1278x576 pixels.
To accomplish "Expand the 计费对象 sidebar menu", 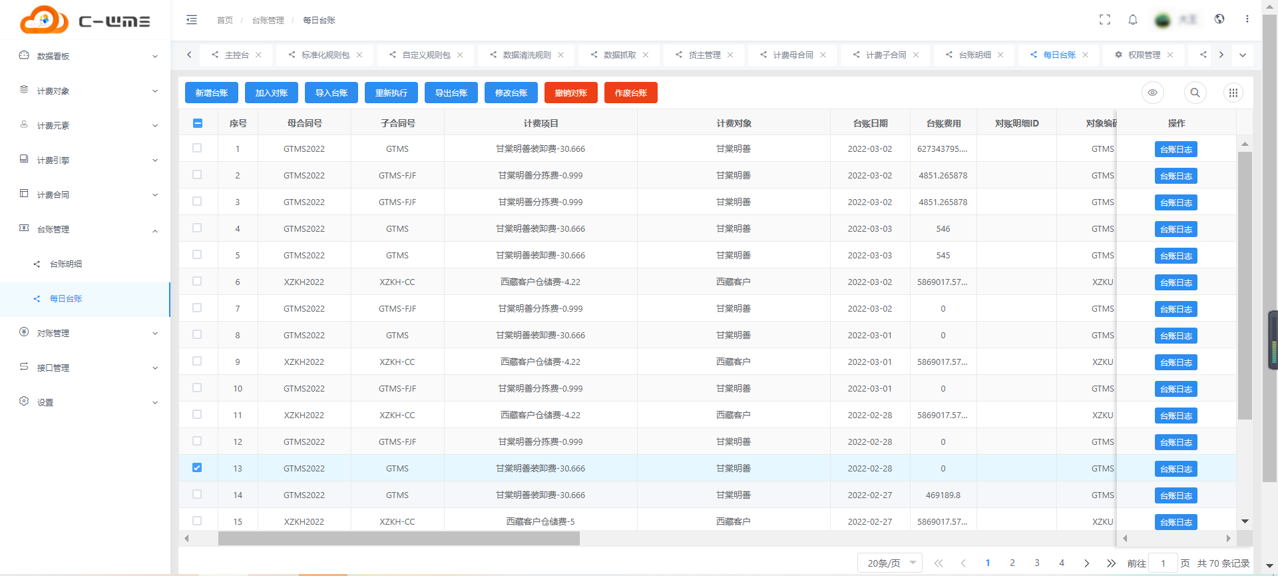I will pos(85,91).
